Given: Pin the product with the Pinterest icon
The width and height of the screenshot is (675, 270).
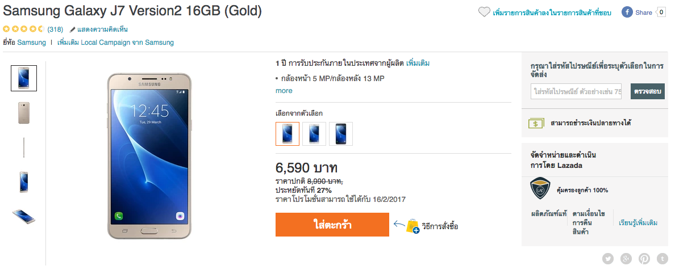Looking at the screenshot, I should 644,259.
